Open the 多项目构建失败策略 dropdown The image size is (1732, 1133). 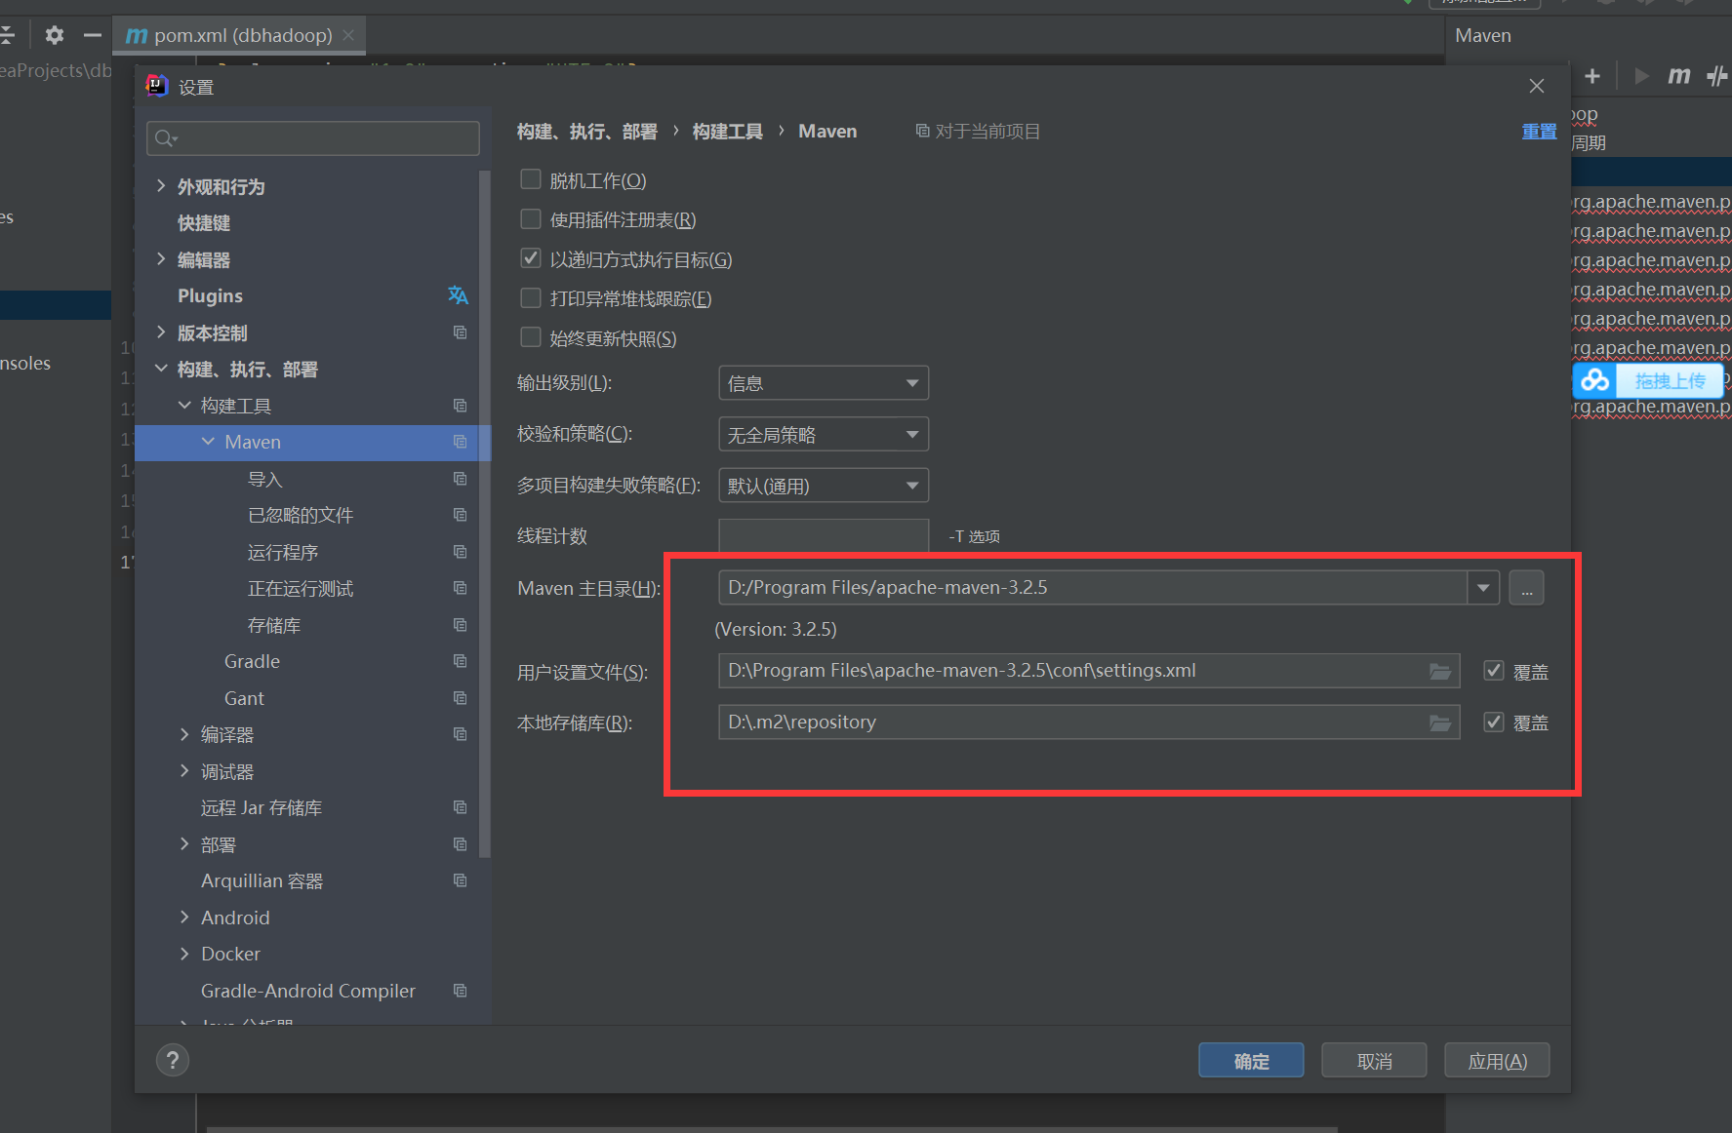point(824,486)
